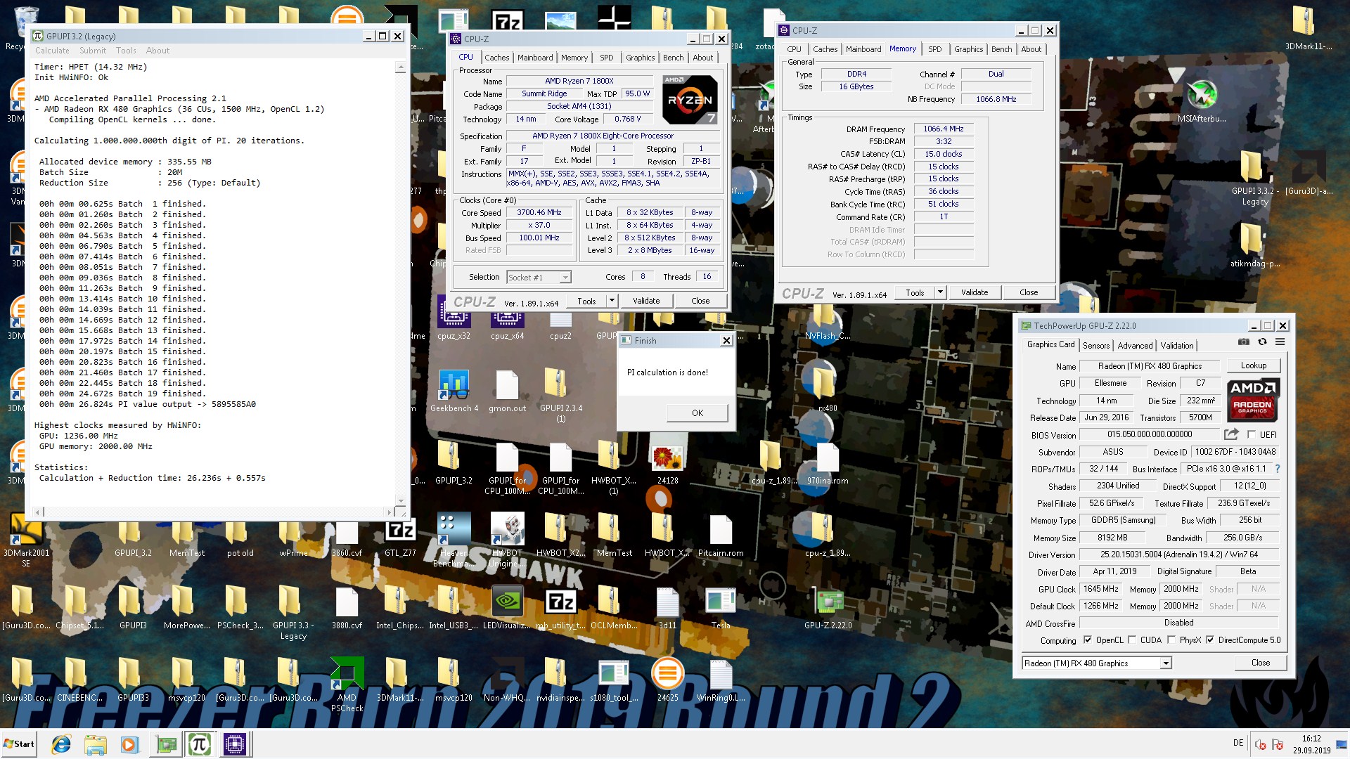
Task: Toggle the PhysX checkbox in GPU-Z
Action: coord(1171,640)
